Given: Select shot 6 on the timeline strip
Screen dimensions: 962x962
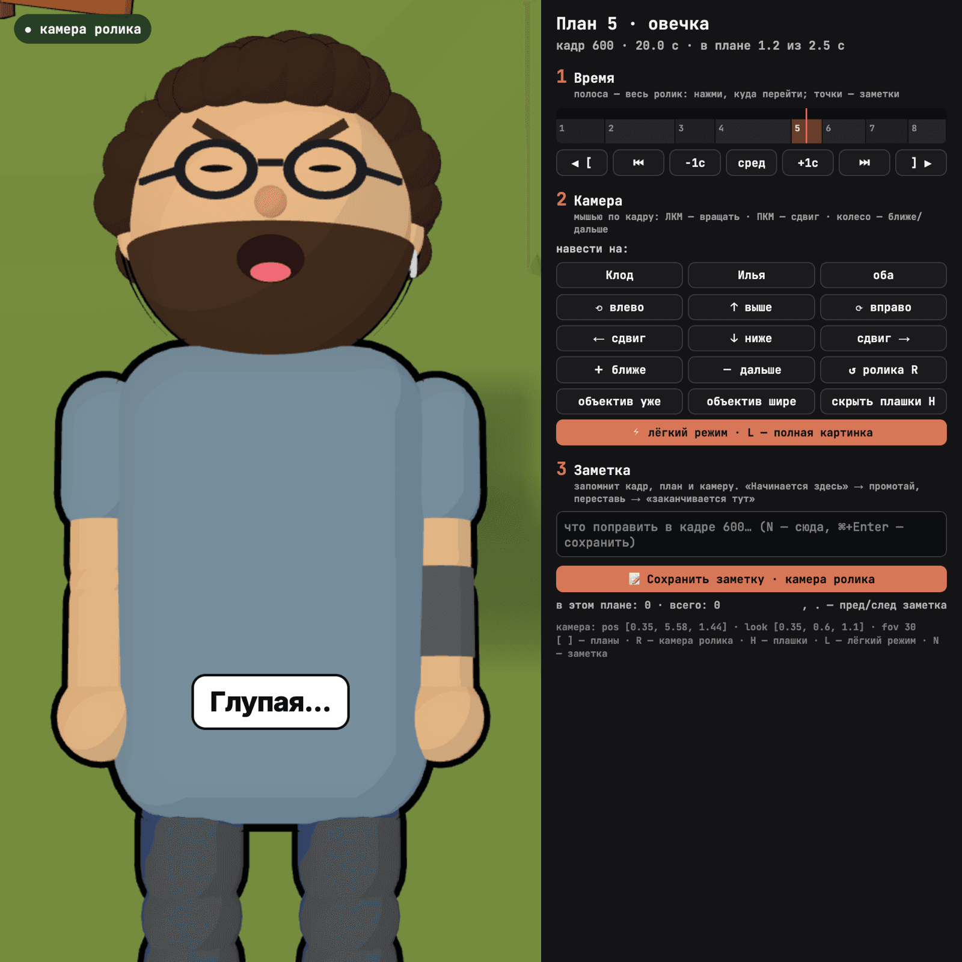Looking at the screenshot, I should (844, 130).
